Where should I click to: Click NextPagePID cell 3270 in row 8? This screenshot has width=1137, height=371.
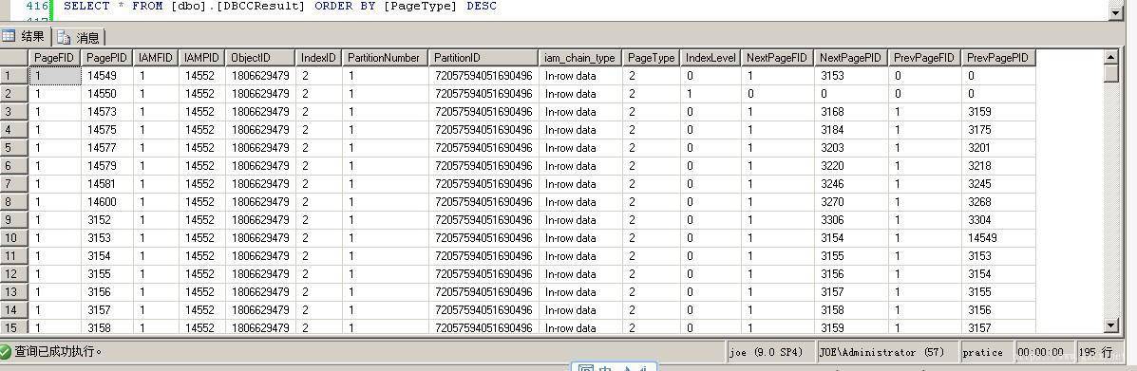click(x=851, y=201)
